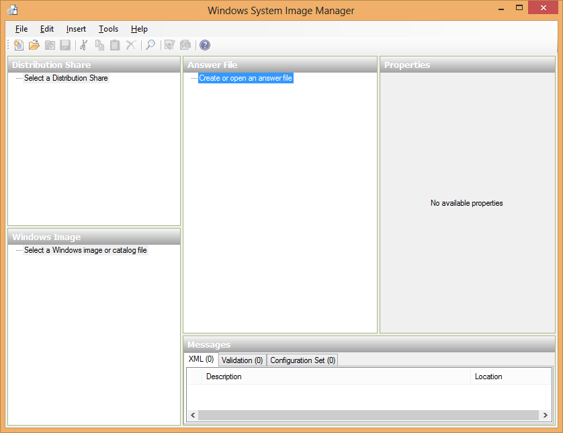Click the Description column header
This screenshot has width=563, height=433.
(x=336, y=377)
